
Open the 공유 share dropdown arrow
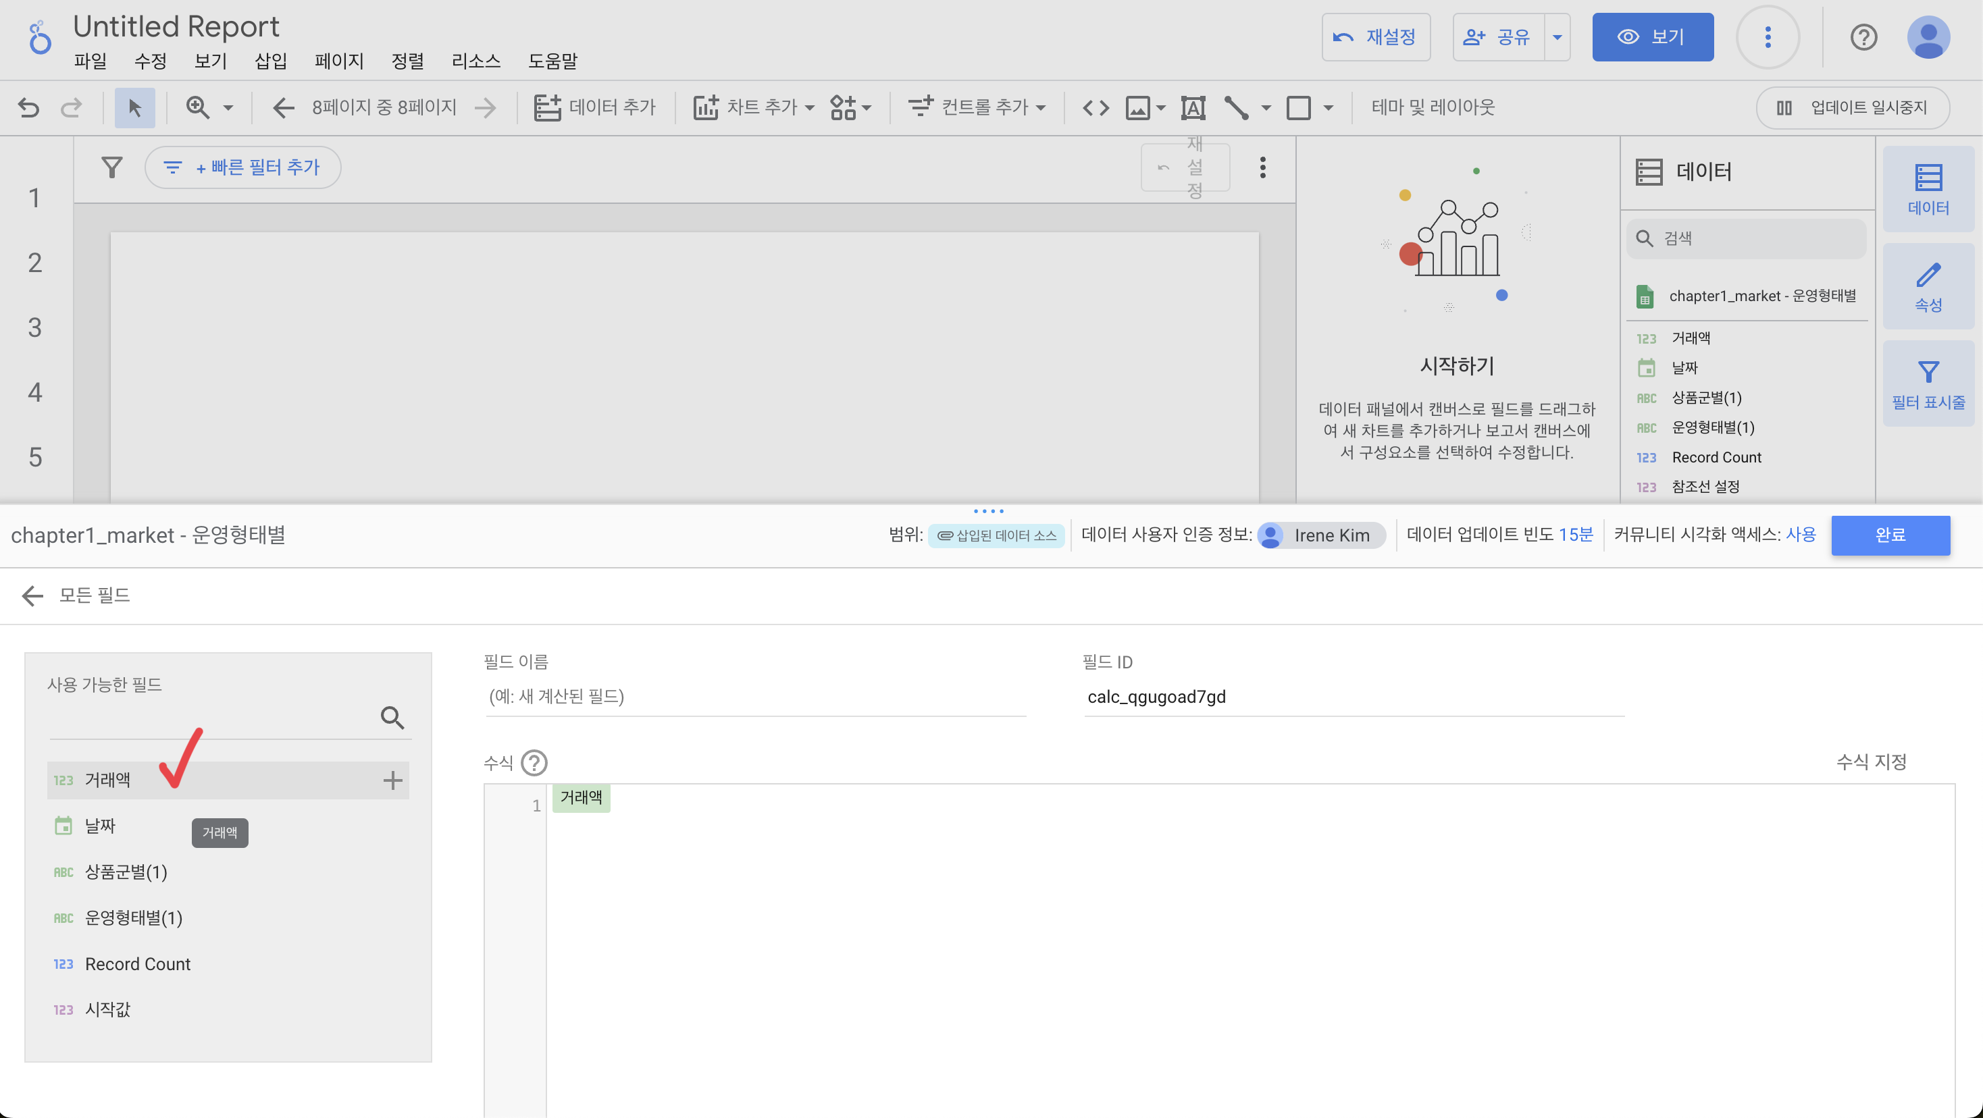(x=1557, y=37)
